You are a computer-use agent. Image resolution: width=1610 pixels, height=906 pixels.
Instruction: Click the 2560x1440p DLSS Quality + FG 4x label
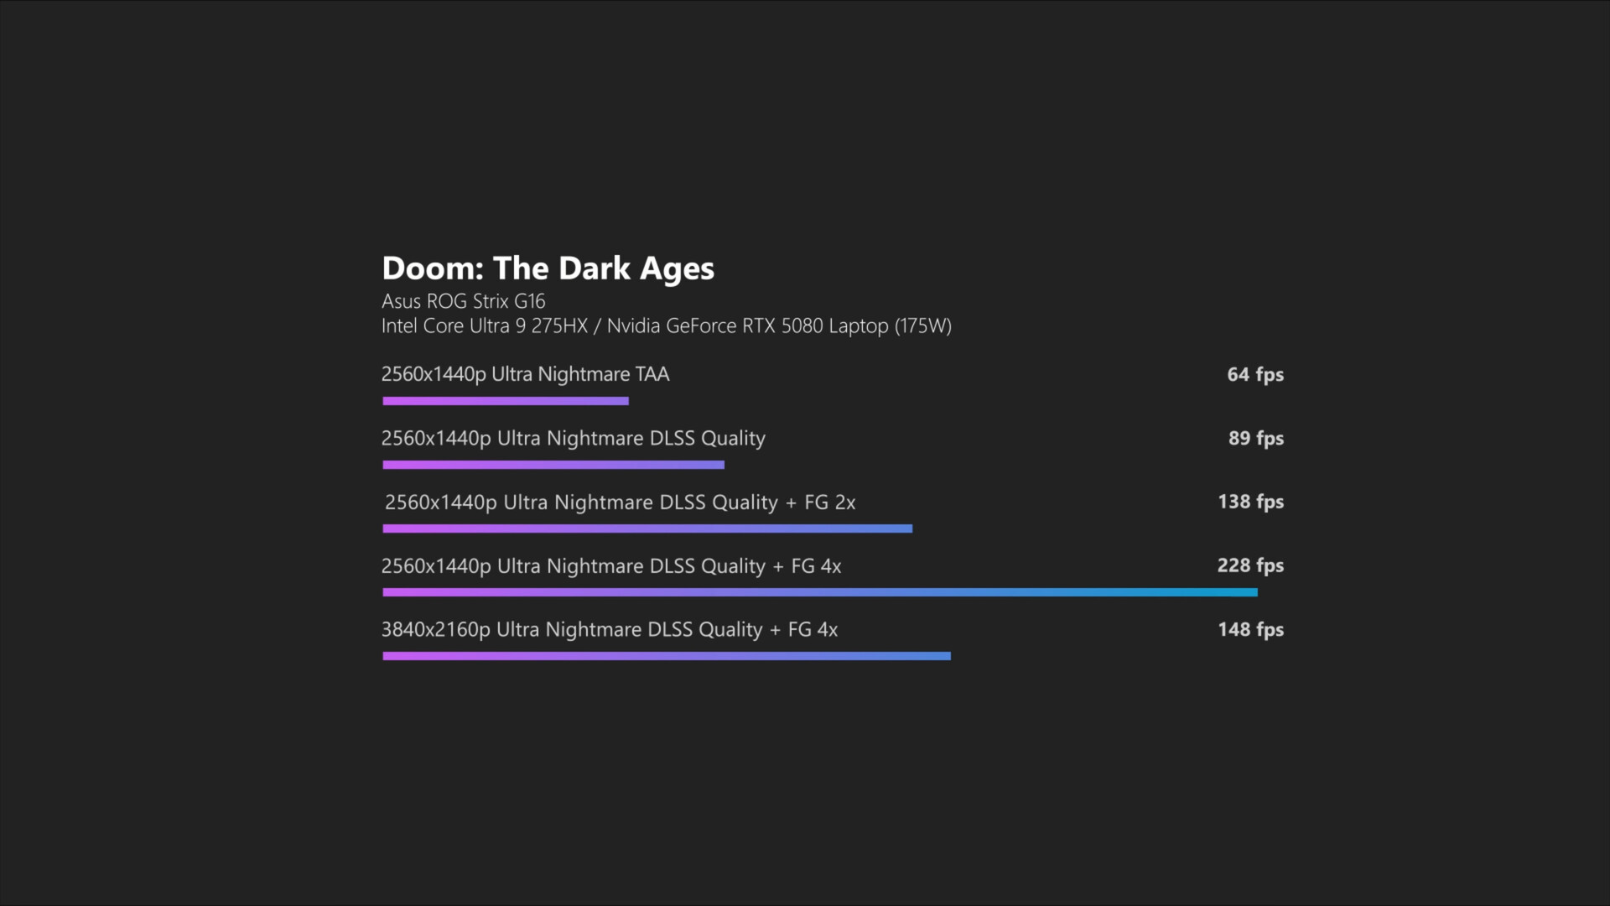610,566
